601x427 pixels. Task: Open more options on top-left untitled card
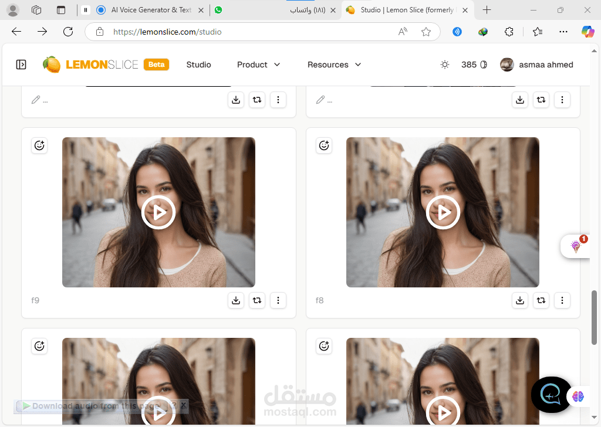(x=278, y=100)
